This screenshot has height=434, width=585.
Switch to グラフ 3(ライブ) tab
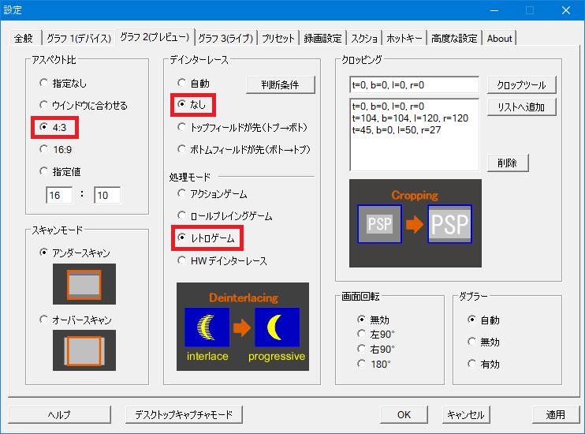pos(225,38)
